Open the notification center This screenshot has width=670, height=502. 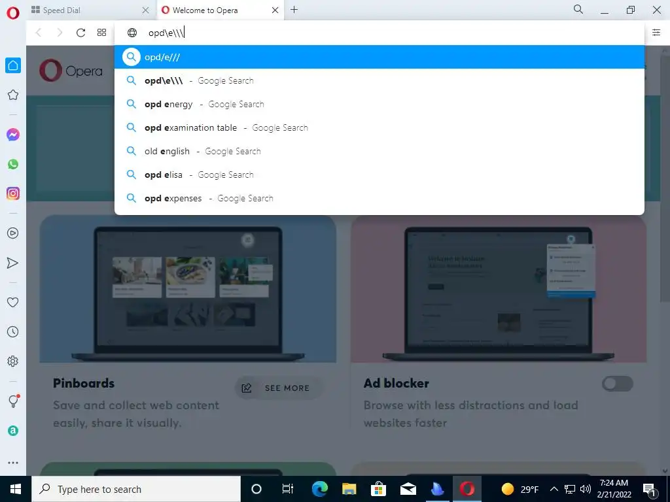coord(649,489)
